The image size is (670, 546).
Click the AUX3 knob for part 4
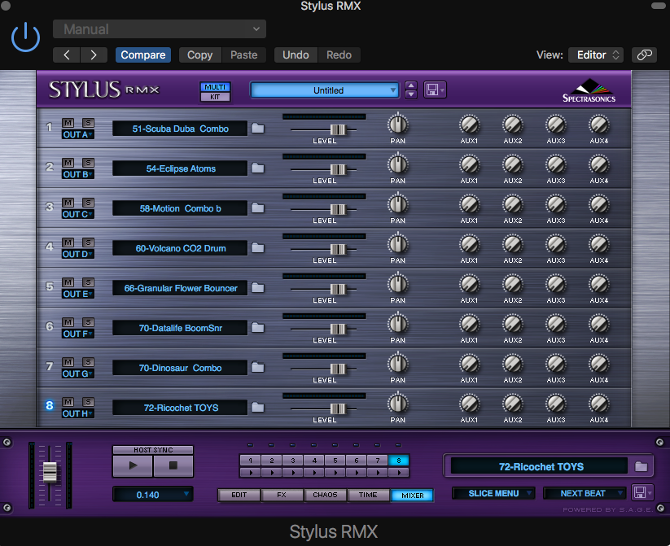556,244
